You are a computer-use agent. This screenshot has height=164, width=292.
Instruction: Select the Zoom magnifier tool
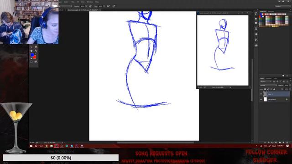point(36,51)
